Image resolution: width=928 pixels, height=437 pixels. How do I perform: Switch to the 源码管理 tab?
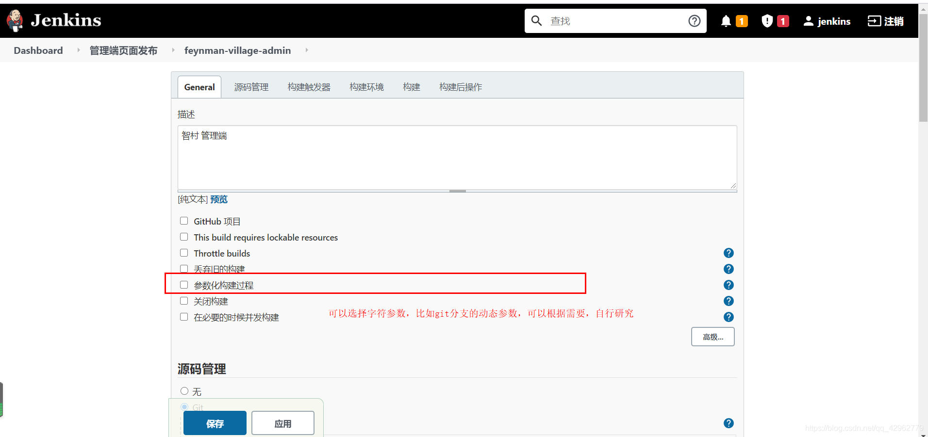251,87
